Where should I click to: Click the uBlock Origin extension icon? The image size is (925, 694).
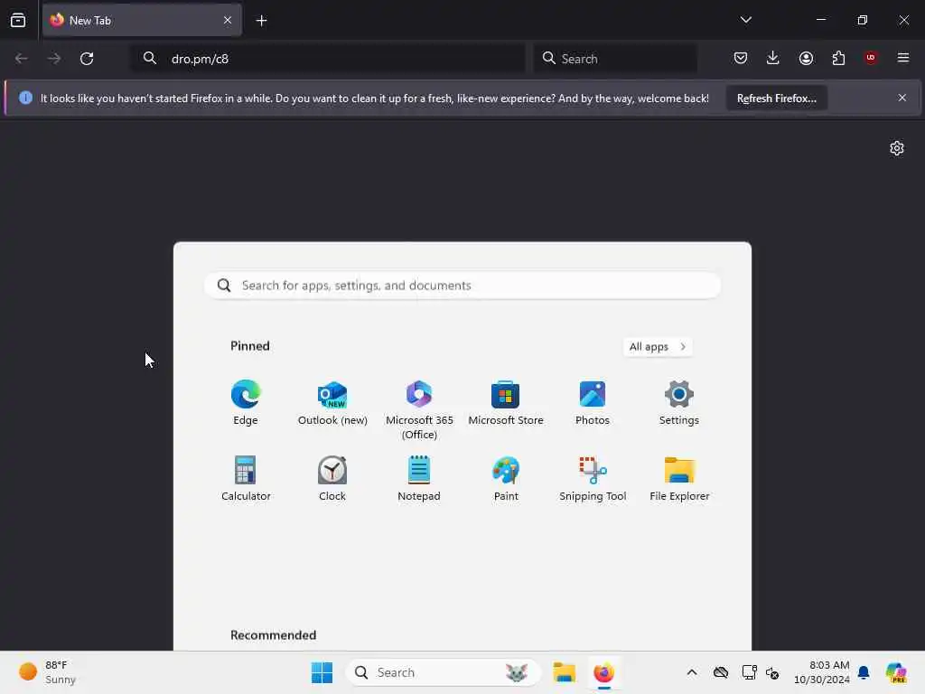871,58
